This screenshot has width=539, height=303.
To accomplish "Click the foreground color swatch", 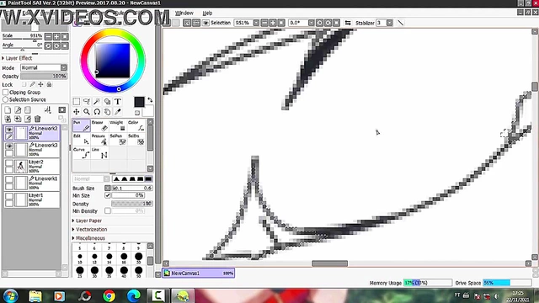I will 139,102.
